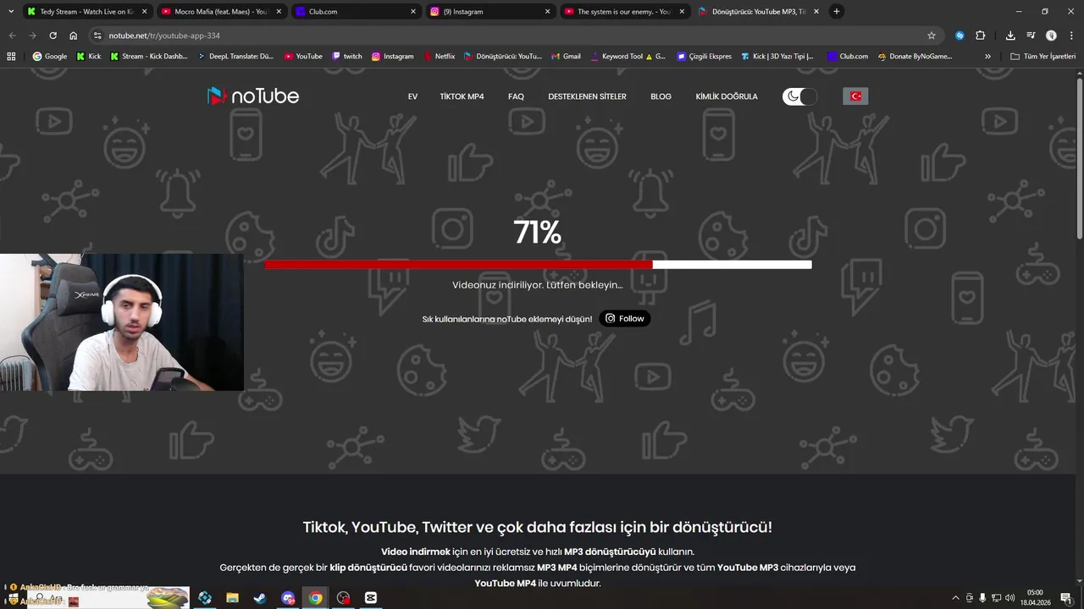The width and height of the screenshot is (1084, 609).
Task: Open Keyword Tool bookmark
Action: 628,57
